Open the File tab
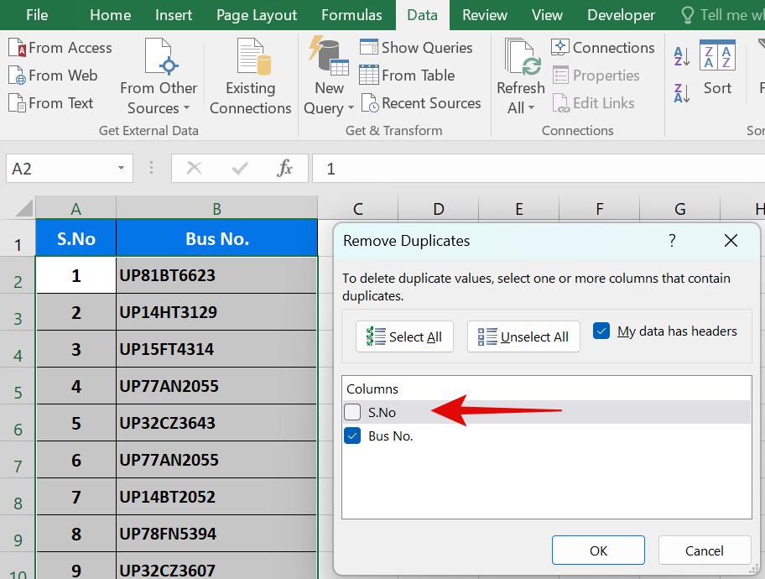 tap(37, 15)
